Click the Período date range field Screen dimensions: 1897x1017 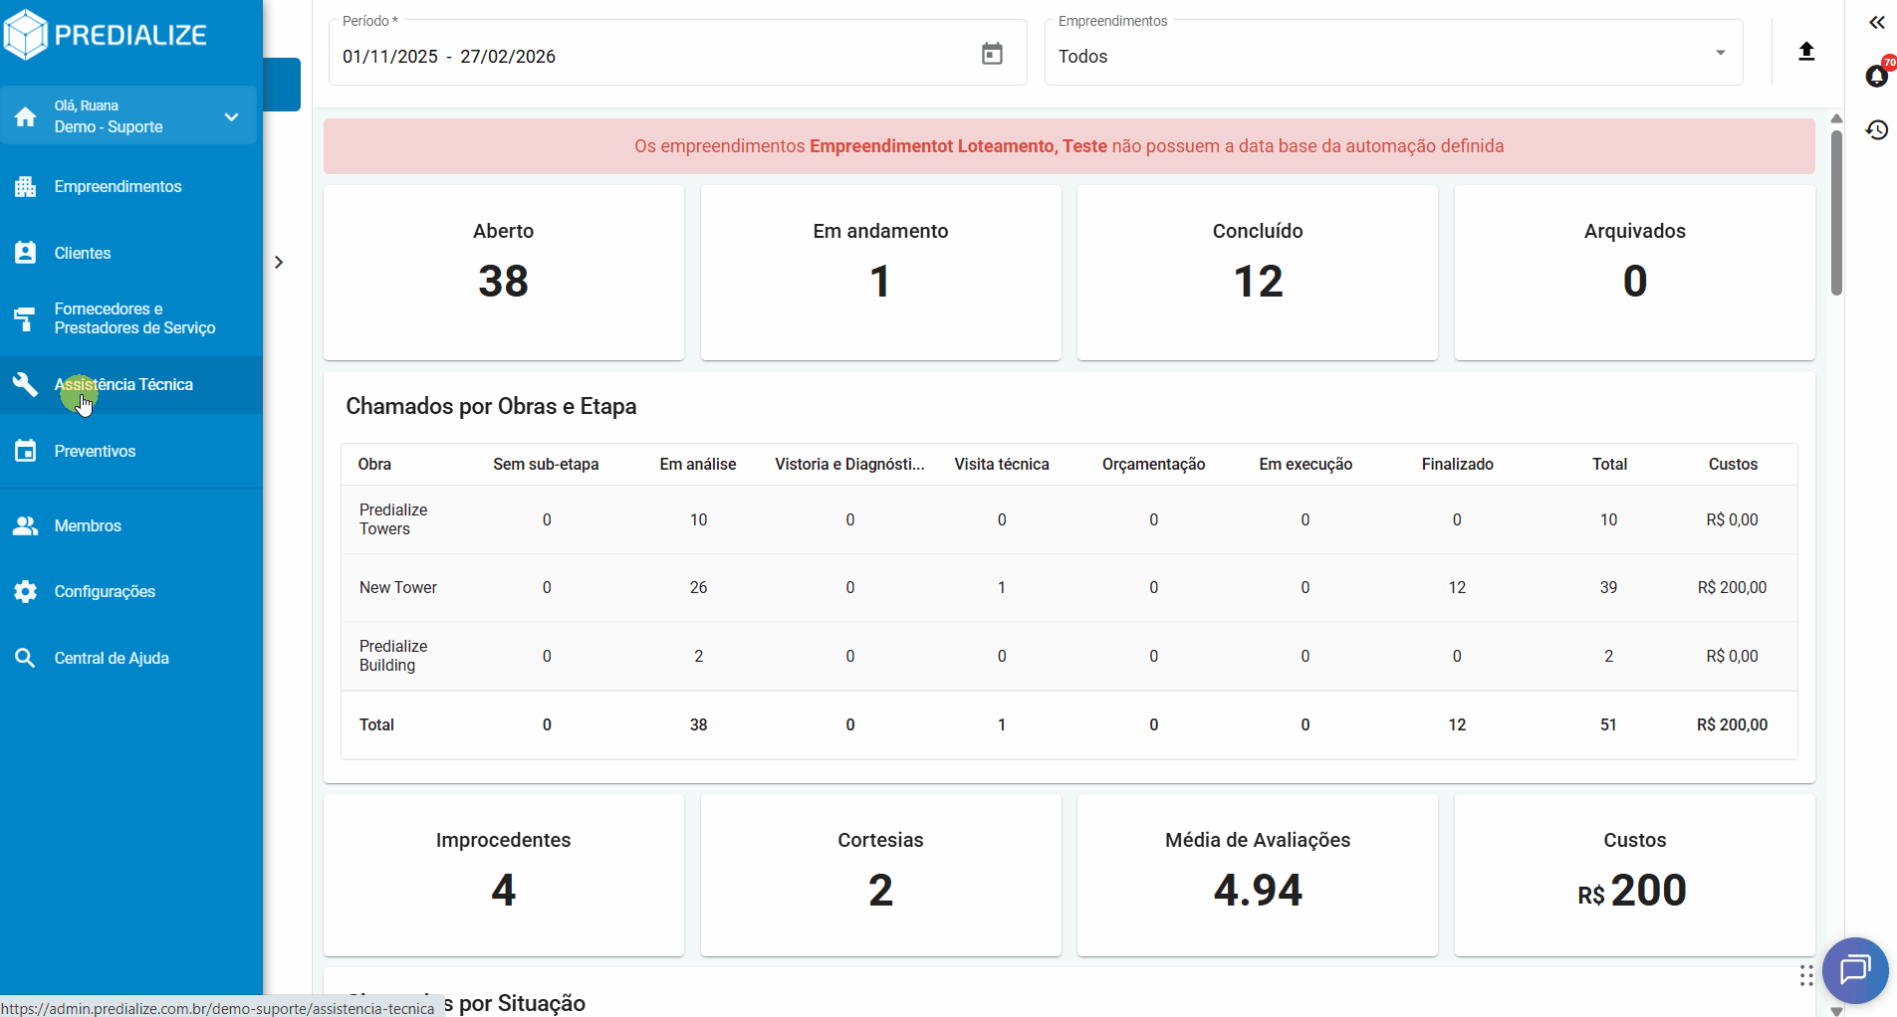[647, 57]
